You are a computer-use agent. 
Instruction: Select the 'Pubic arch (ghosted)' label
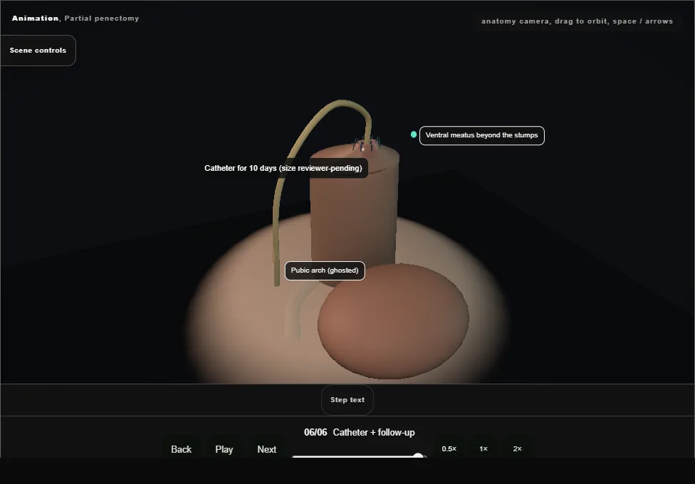(x=325, y=270)
